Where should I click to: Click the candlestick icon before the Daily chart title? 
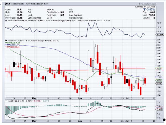coord(6,41)
